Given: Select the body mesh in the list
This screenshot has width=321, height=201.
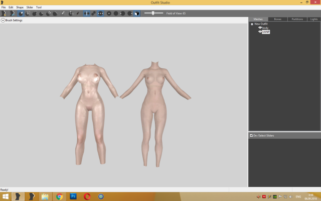Looking at the screenshot, I should coord(265,28).
